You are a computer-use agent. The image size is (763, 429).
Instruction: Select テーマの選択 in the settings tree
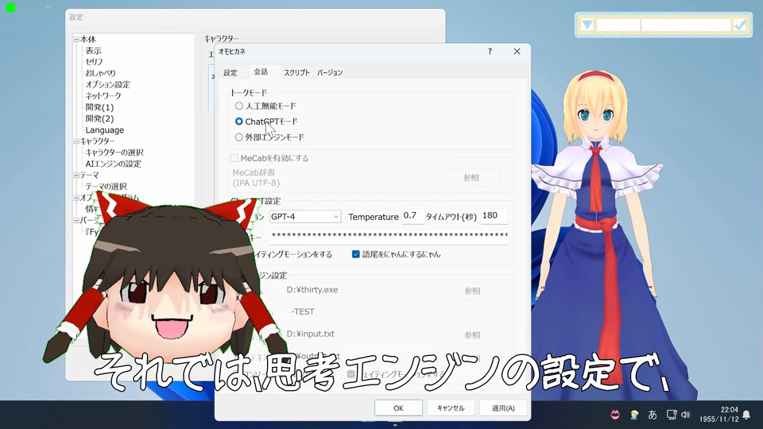point(106,186)
